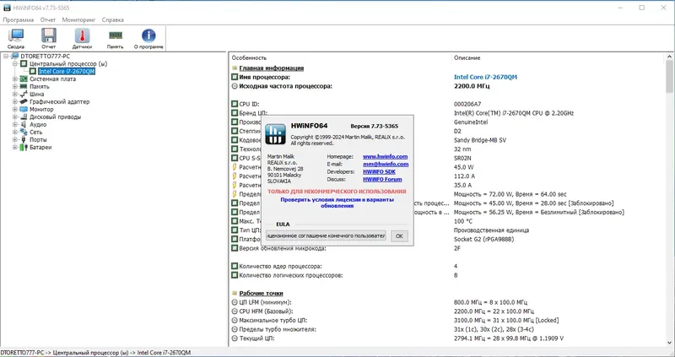The image size is (675, 357).
Task: Select the Порты tree item label
Action: point(38,139)
